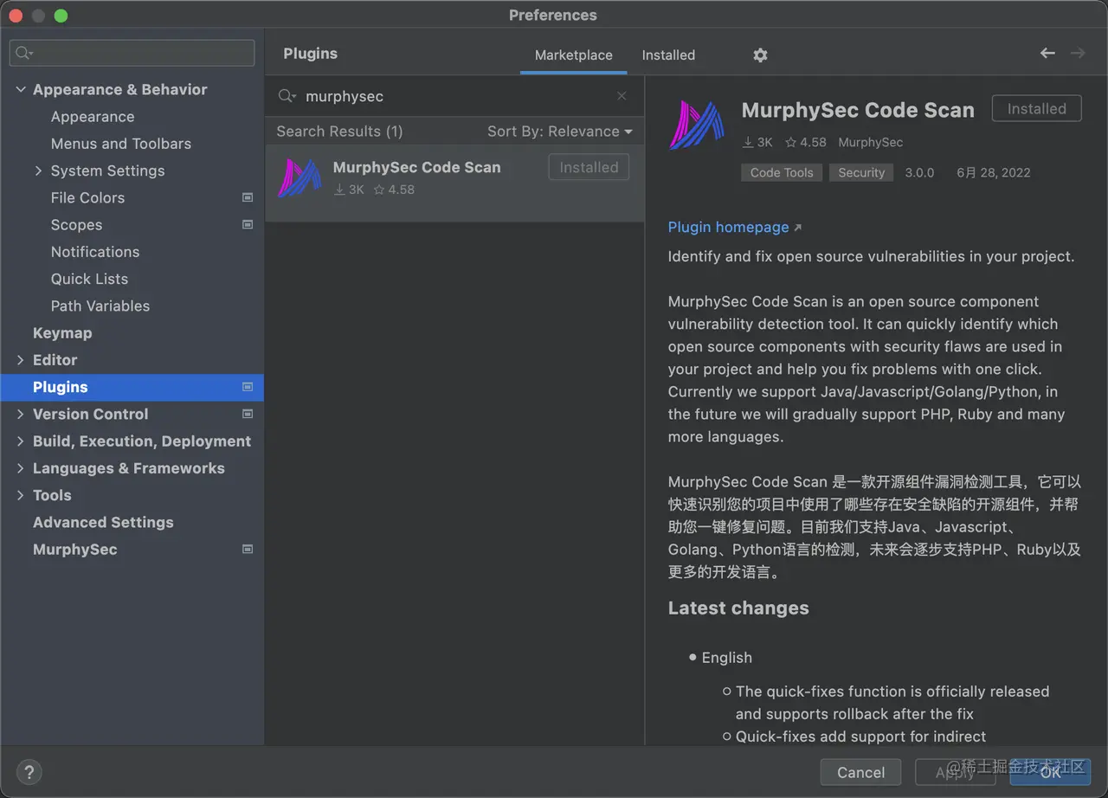This screenshot has height=798, width=1108.
Task: Open Advanced Settings page
Action: point(103,523)
